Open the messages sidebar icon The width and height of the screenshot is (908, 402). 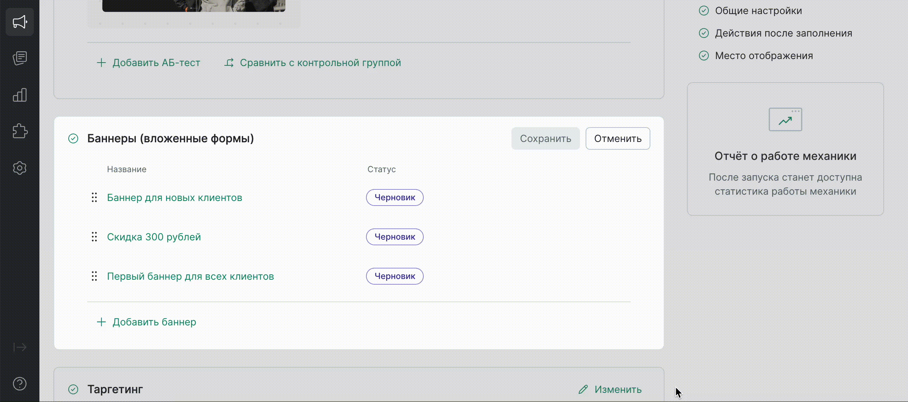[20, 58]
